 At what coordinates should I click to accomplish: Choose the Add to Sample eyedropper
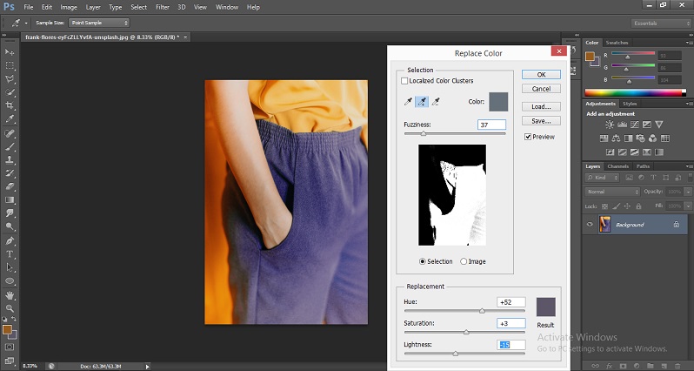click(x=422, y=102)
